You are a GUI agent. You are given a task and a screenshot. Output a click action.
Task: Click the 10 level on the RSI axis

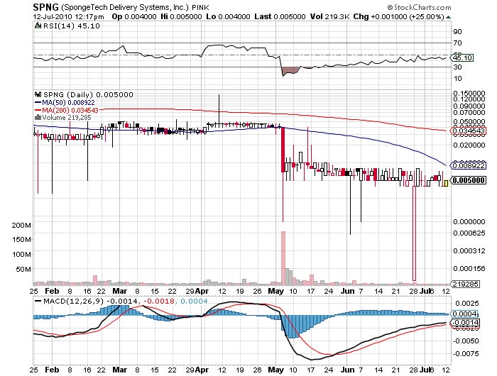click(x=458, y=78)
